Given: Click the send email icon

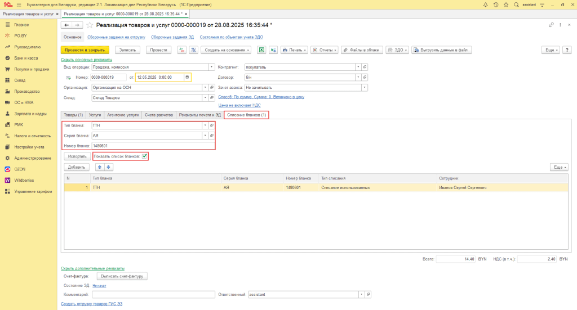Looking at the screenshot, I should pyautogui.click(x=273, y=50).
